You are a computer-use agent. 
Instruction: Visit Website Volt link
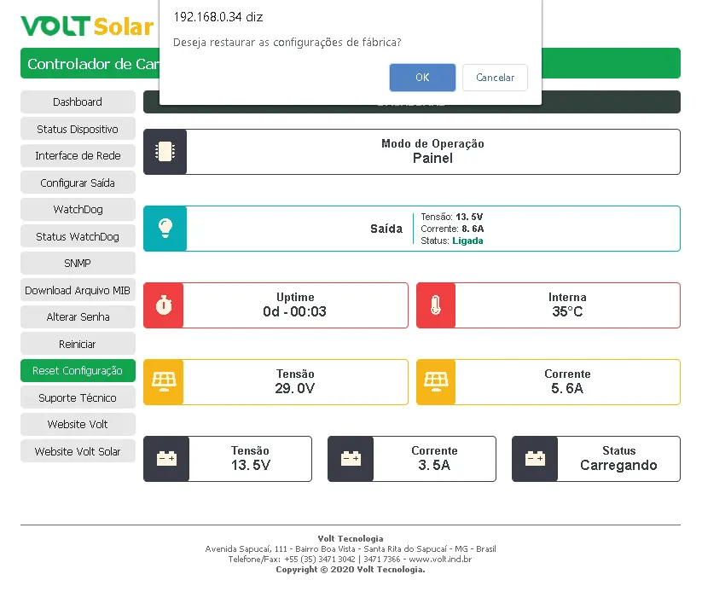tap(78, 424)
